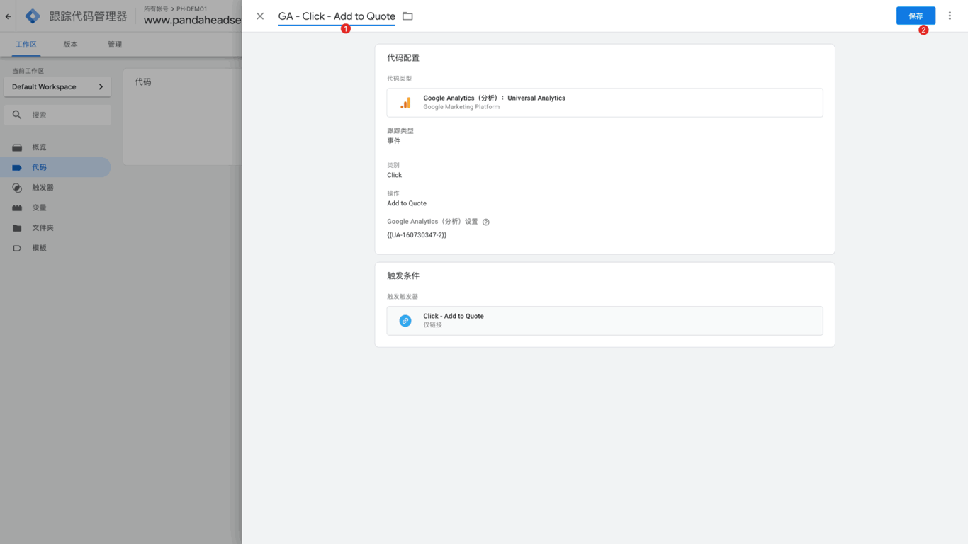Image resolution: width=968 pixels, height=544 pixels.
Task: Click the Google Tag Manager logo
Action: coord(33,16)
